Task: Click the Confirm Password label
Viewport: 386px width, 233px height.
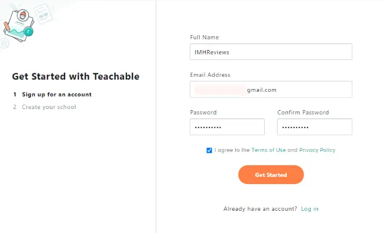Action: [303, 112]
